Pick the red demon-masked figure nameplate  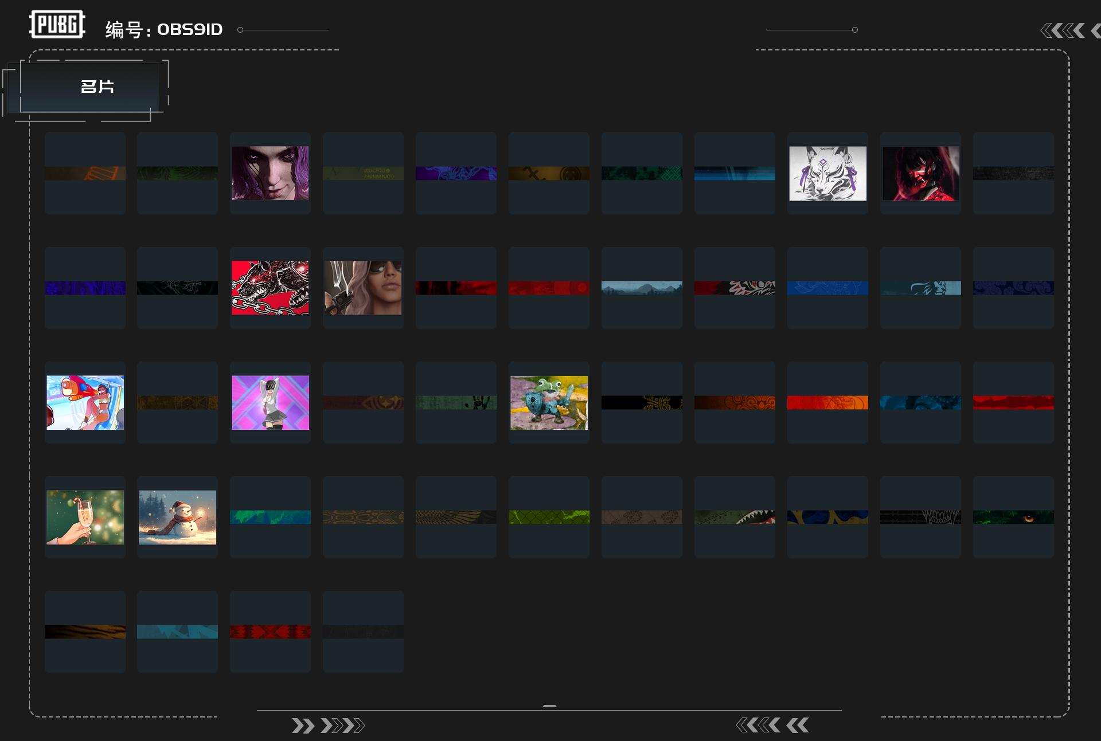(x=920, y=173)
